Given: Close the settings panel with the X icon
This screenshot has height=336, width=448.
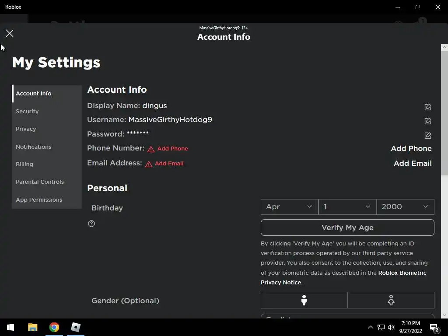Looking at the screenshot, I should point(10,33).
